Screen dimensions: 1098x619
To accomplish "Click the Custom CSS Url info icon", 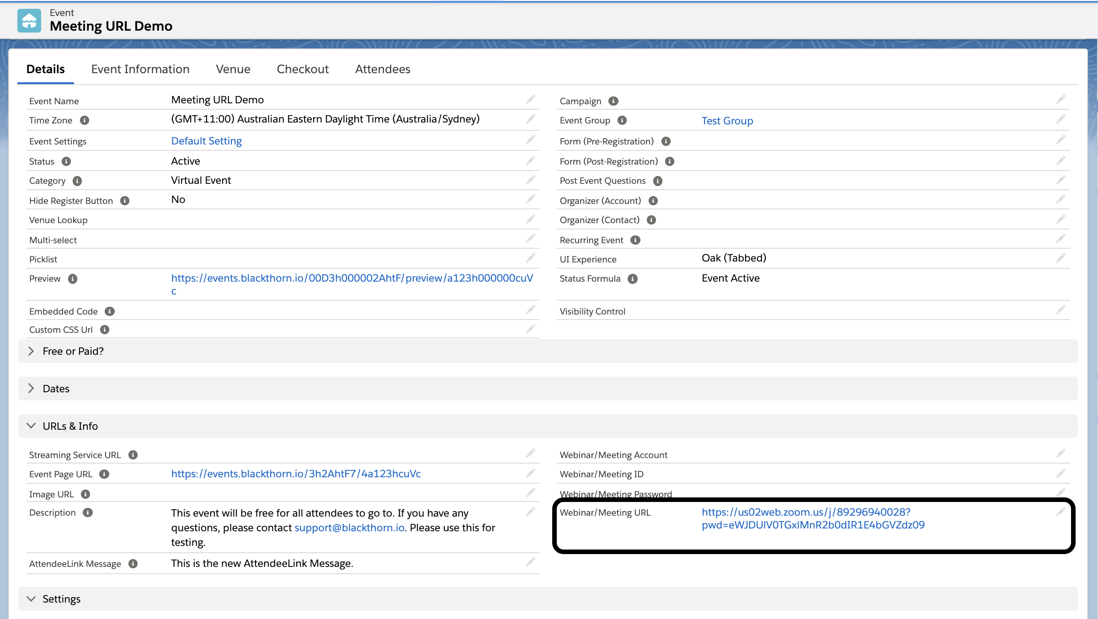I will click(105, 330).
